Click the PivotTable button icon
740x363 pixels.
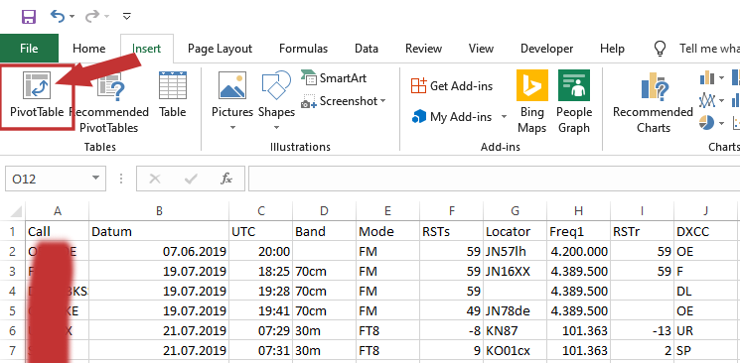pos(37,85)
